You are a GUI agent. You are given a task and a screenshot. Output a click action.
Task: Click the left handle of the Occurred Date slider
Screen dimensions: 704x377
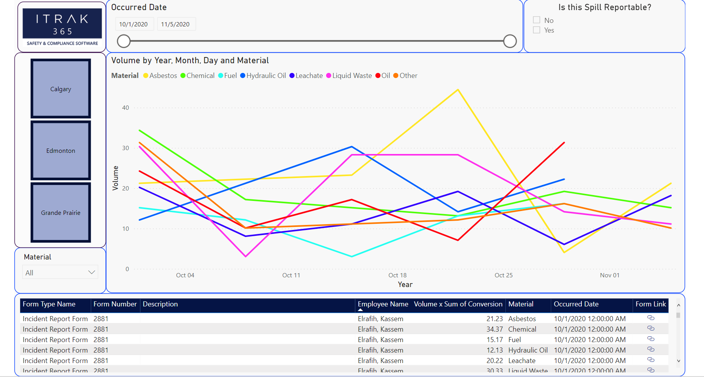coord(123,41)
